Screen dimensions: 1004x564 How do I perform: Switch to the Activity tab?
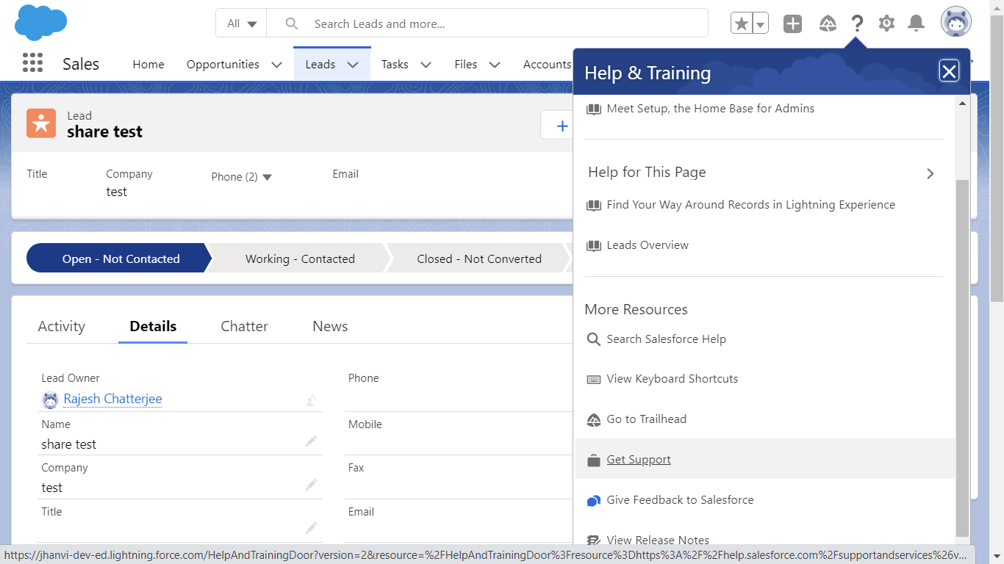tap(62, 327)
